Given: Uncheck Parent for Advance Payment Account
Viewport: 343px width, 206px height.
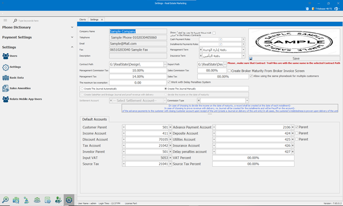Looking at the screenshot, I should click(x=297, y=127).
